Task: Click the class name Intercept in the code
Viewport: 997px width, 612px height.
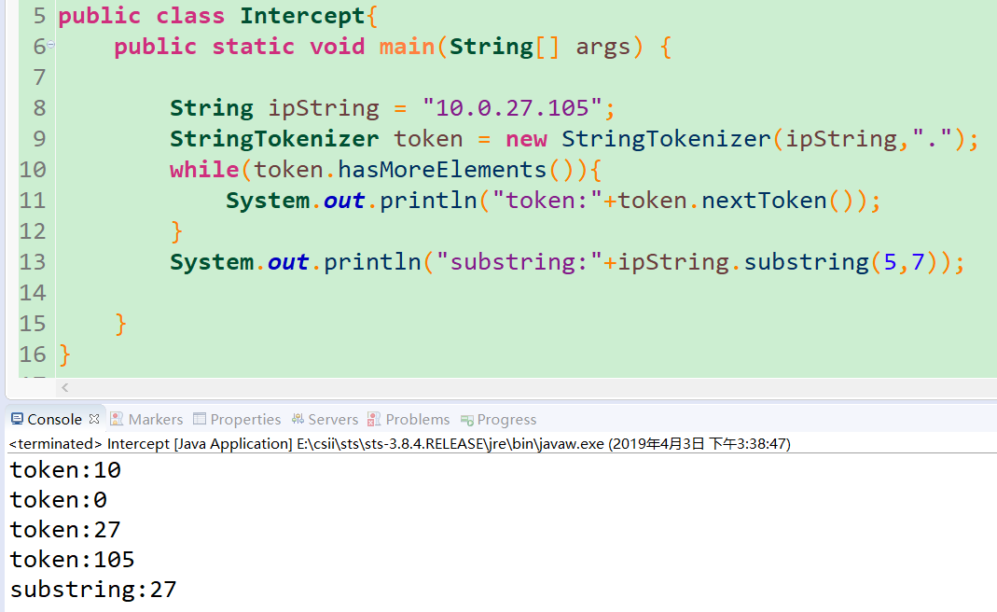Action: point(302,16)
